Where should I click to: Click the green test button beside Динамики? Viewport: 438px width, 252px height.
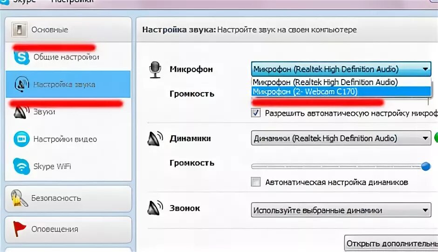[x=436, y=138]
